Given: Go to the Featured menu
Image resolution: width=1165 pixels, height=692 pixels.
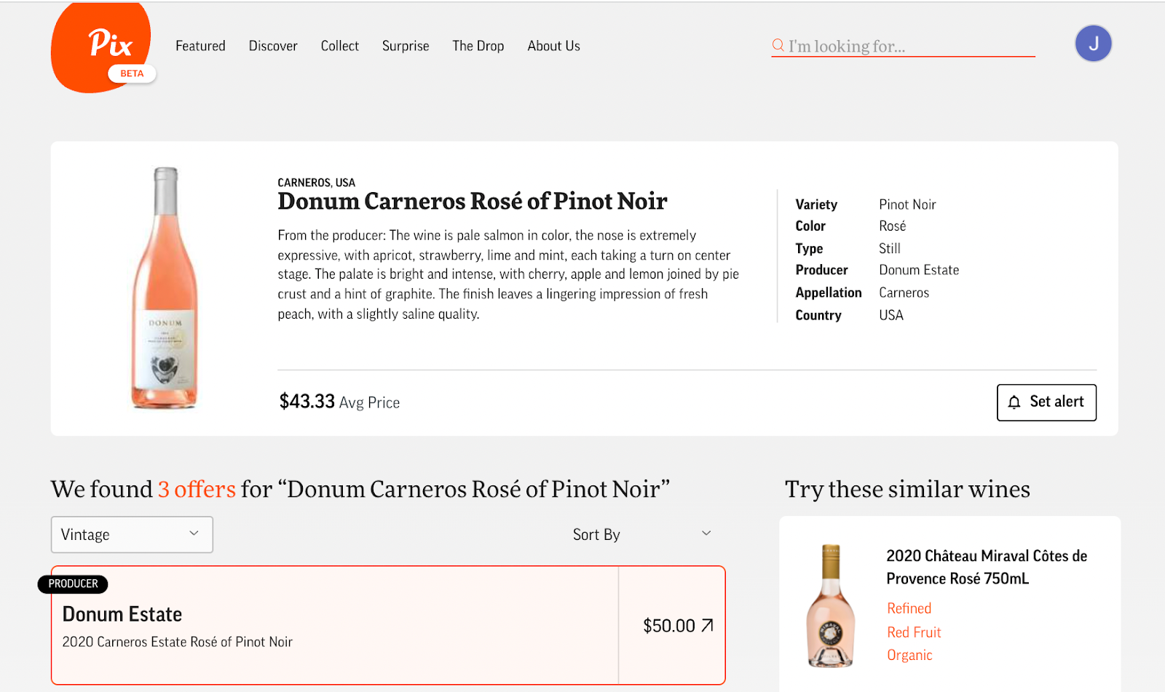Looking at the screenshot, I should 200,46.
